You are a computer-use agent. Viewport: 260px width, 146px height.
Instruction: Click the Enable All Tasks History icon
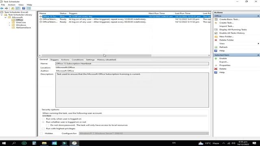click(216, 33)
